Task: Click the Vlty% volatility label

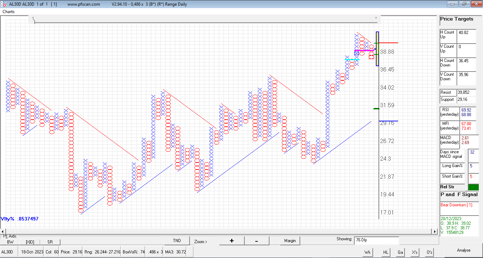Action: 19,219
